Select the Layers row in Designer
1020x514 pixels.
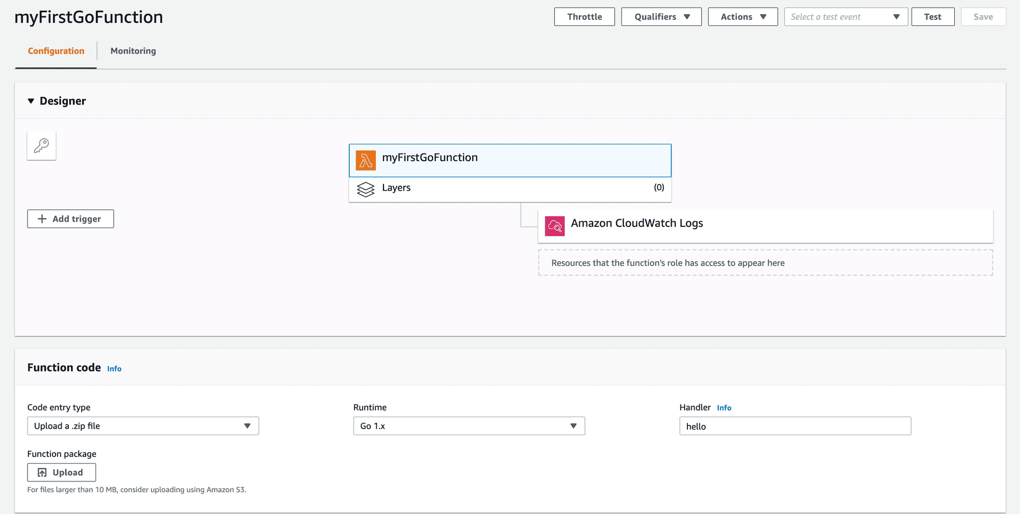(510, 190)
